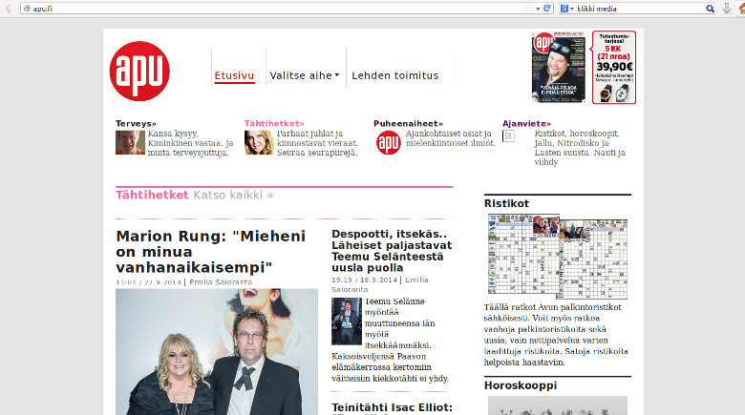This screenshot has height=415, width=745.
Task: Click the Terveys man portrait thumbnail
Action: pos(130,142)
